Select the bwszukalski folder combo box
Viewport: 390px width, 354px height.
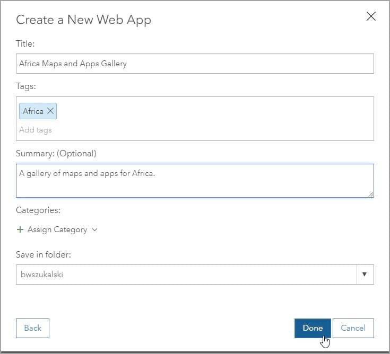click(195, 275)
